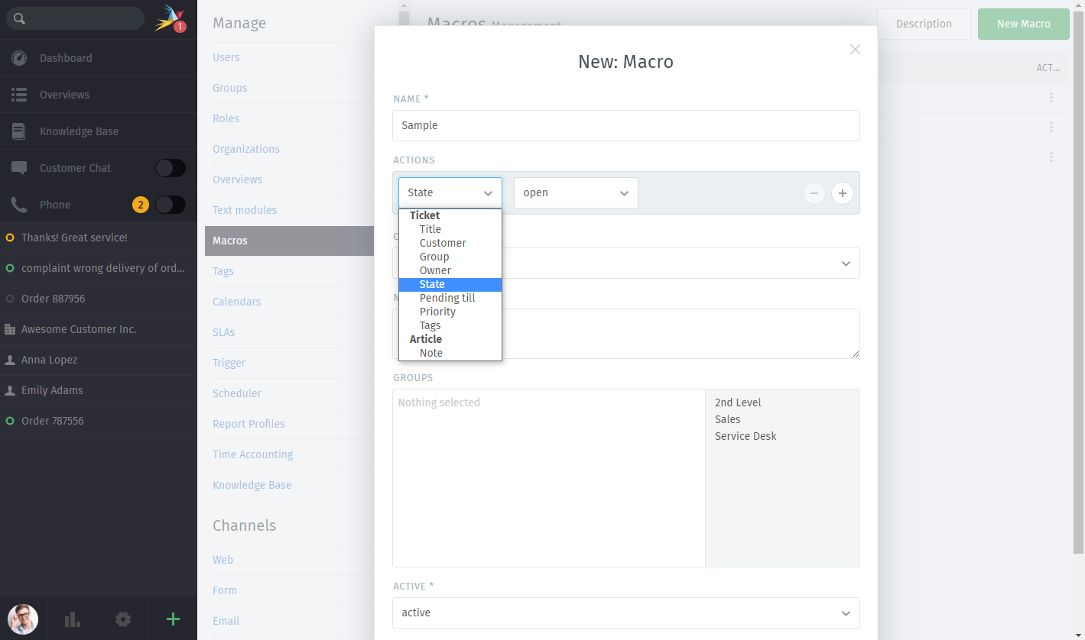Click the search magnifier icon
1085x640 pixels.
[20, 18]
